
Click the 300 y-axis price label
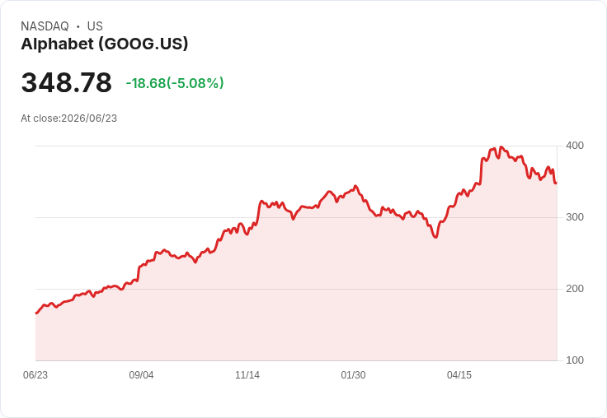tap(575, 217)
